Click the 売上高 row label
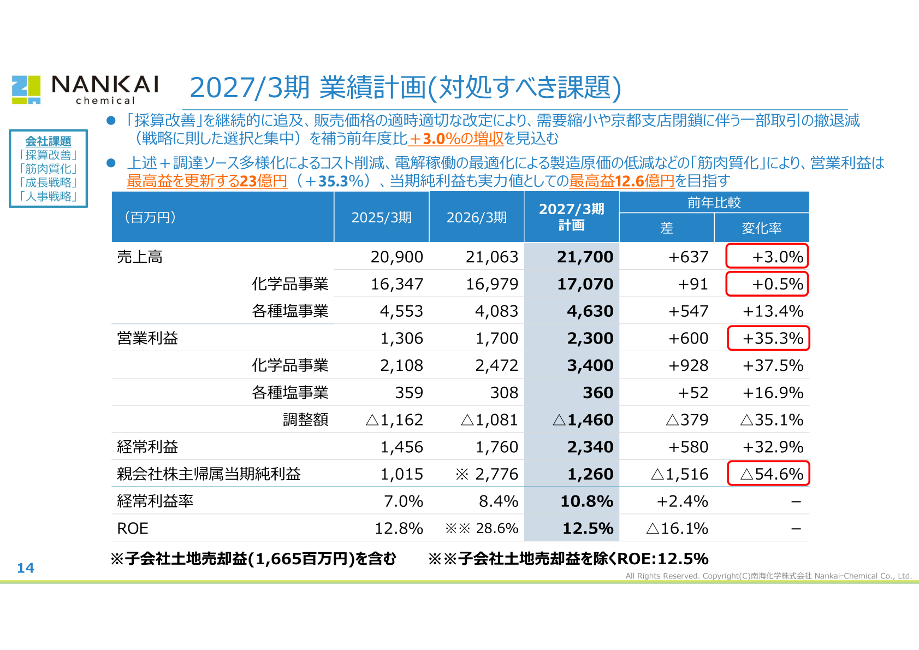The image size is (919, 650). (140, 257)
